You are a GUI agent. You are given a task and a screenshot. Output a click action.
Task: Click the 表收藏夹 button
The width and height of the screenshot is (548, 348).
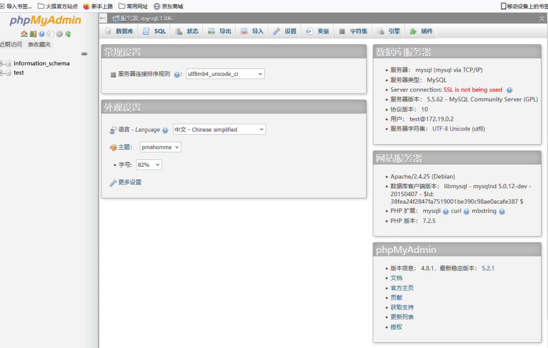[39, 44]
